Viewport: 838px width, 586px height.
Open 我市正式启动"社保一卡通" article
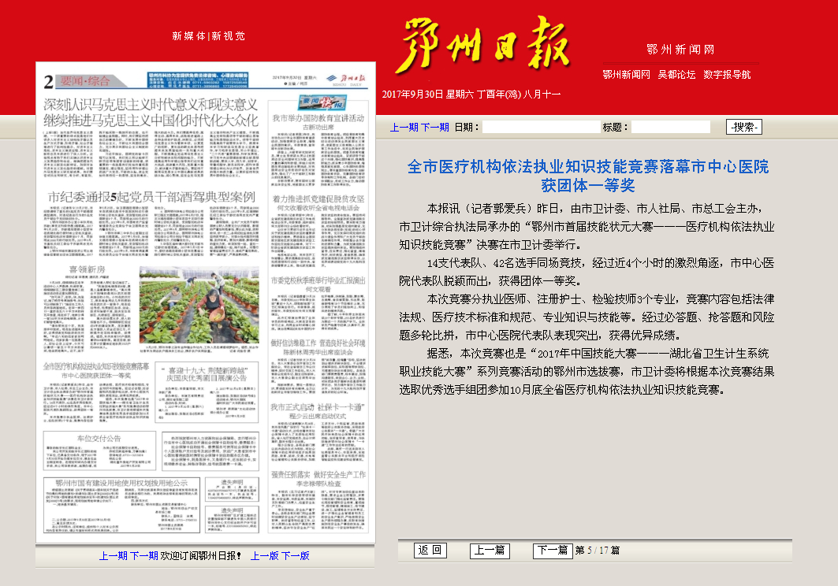click(x=318, y=407)
